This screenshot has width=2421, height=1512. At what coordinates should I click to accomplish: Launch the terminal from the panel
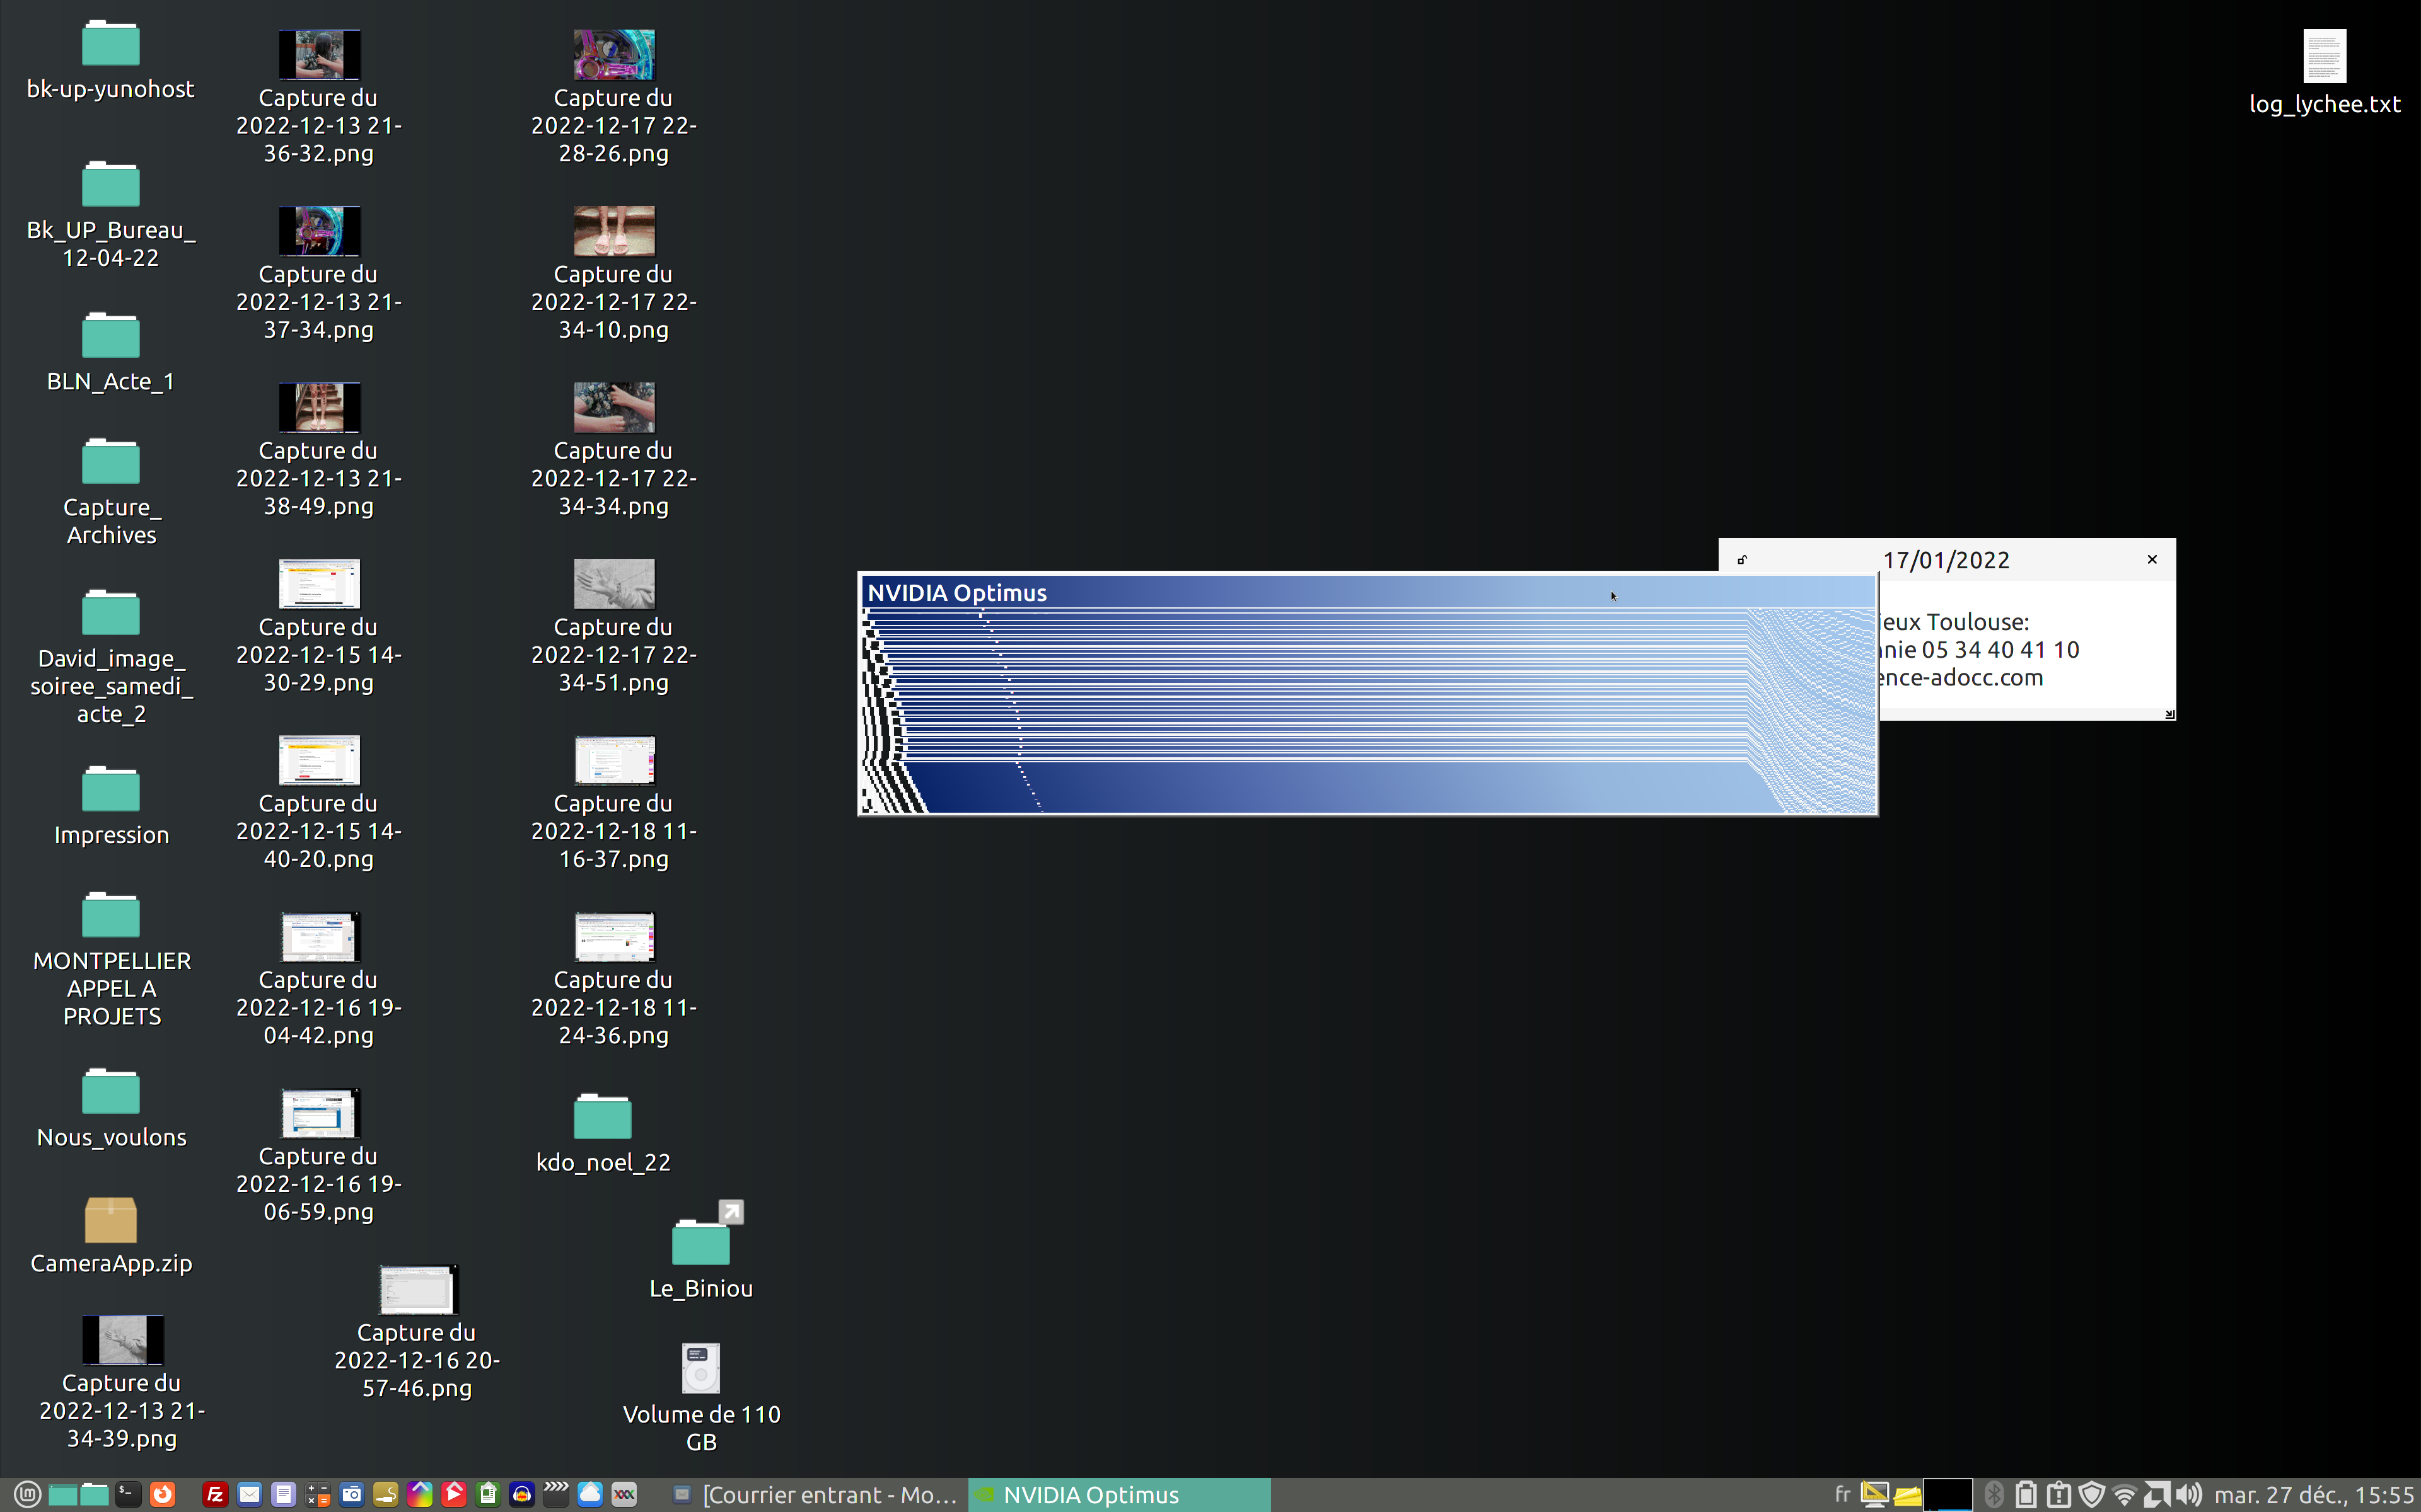point(128,1494)
